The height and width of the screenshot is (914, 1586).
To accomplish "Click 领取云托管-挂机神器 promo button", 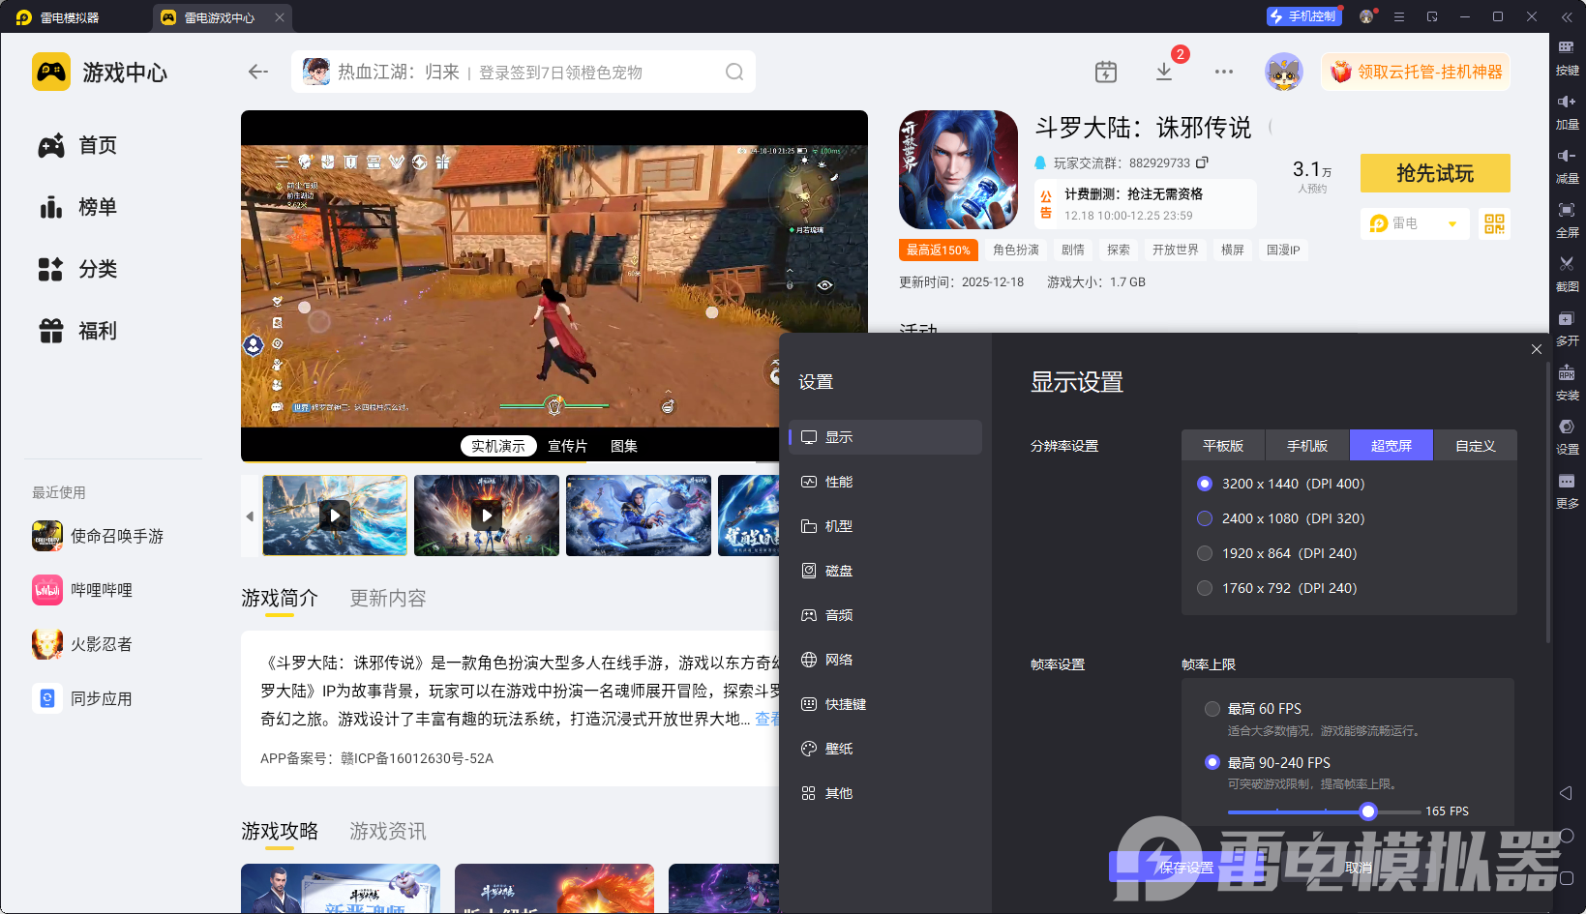I will coord(1416,72).
